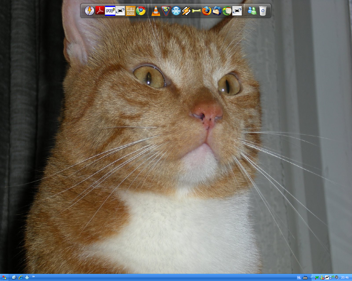Open Mozilla Thunderbird from the dock
The image size is (352, 281).
[217, 11]
